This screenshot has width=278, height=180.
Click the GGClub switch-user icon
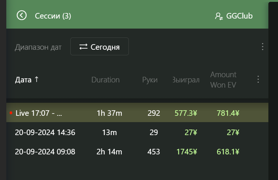219,16
